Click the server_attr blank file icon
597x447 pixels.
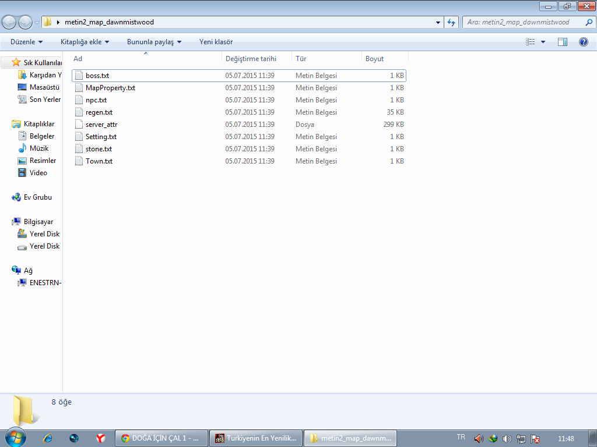pos(79,124)
